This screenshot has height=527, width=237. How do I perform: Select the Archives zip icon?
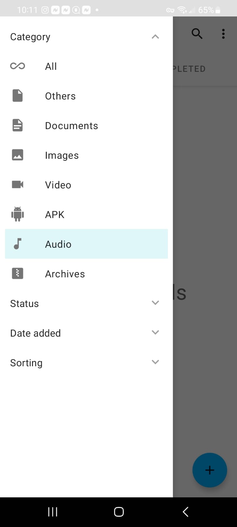point(17,273)
